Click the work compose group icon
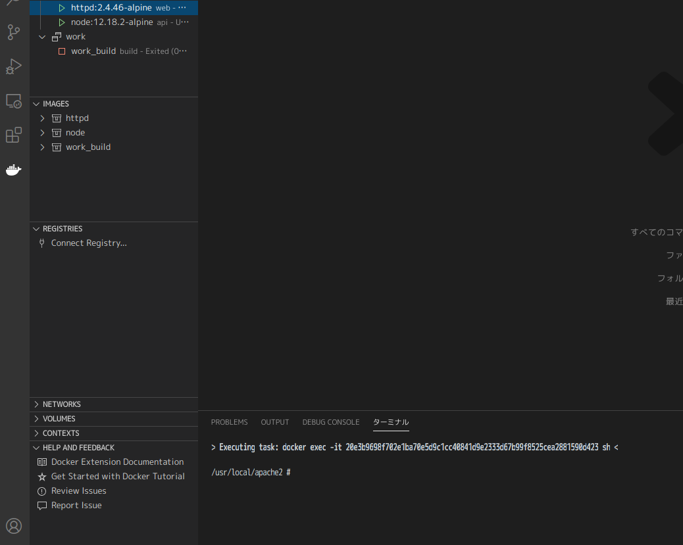The height and width of the screenshot is (545, 683). (x=57, y=37)
